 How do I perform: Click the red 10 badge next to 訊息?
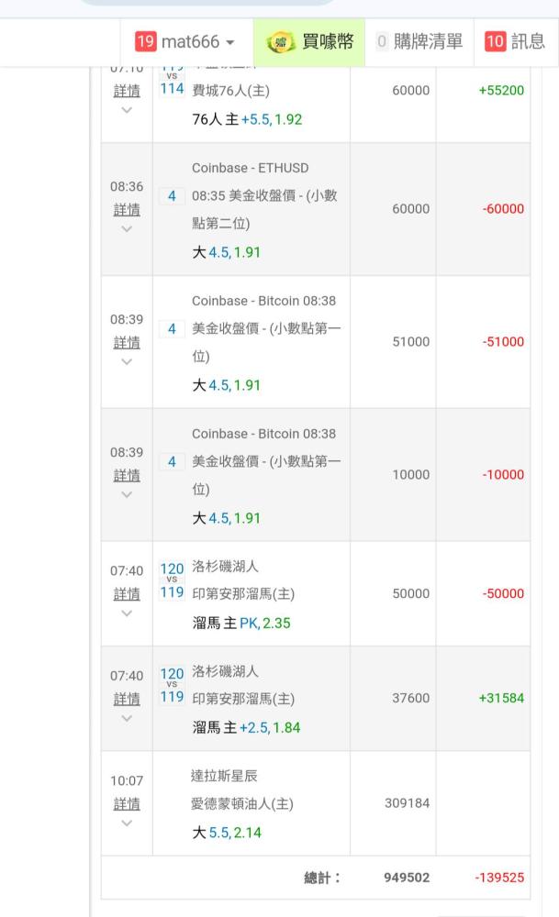[494, 41]
